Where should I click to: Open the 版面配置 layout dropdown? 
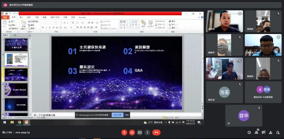[34, 22]
